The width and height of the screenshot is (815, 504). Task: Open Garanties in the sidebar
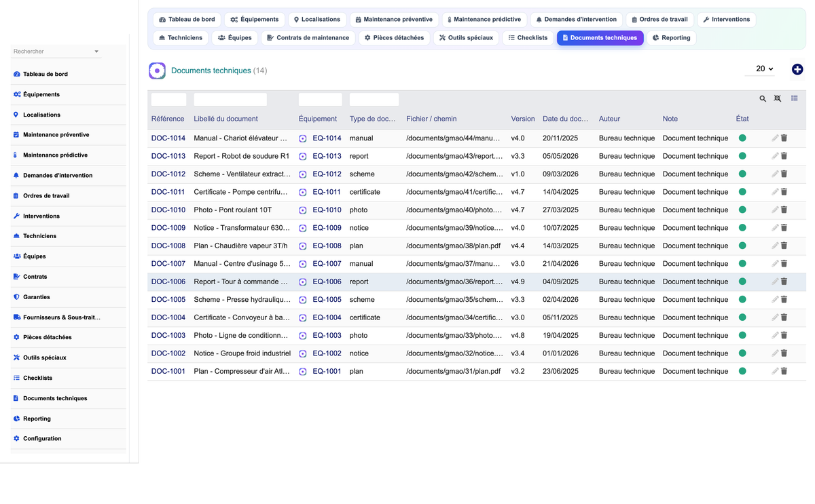coord(69,297)
